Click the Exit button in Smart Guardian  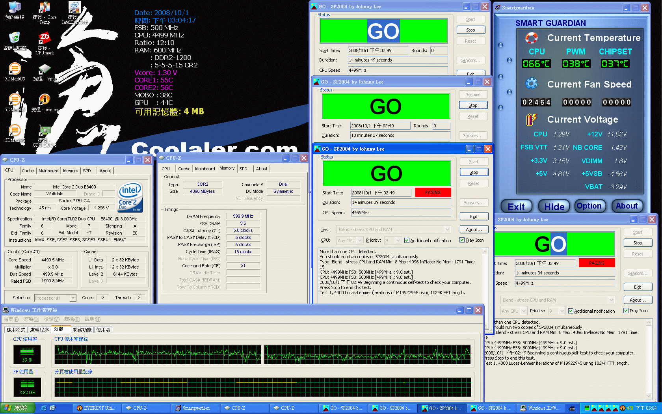click(x=516, y=207)
